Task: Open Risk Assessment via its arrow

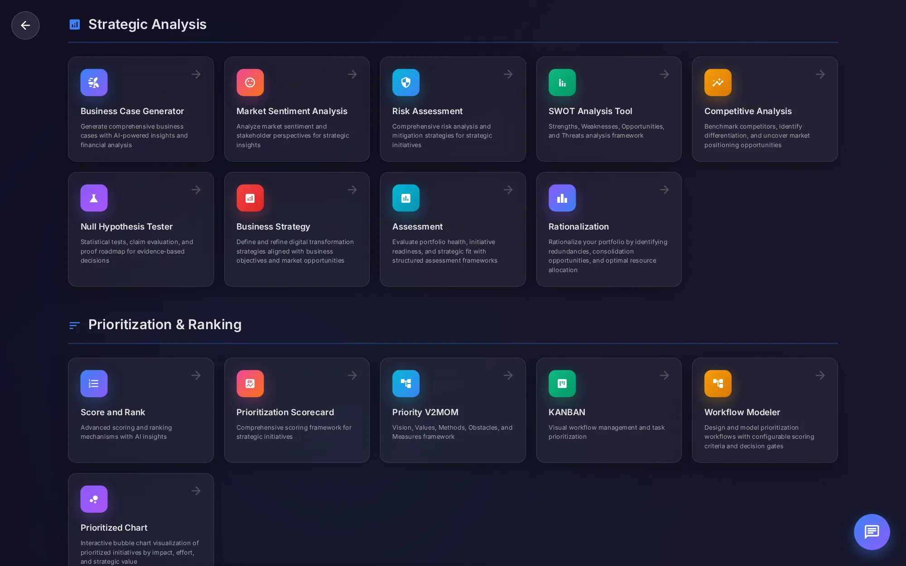Action: [x=508, y=74]
